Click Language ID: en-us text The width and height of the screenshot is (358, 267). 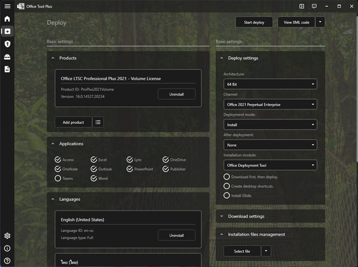(77, 230)
